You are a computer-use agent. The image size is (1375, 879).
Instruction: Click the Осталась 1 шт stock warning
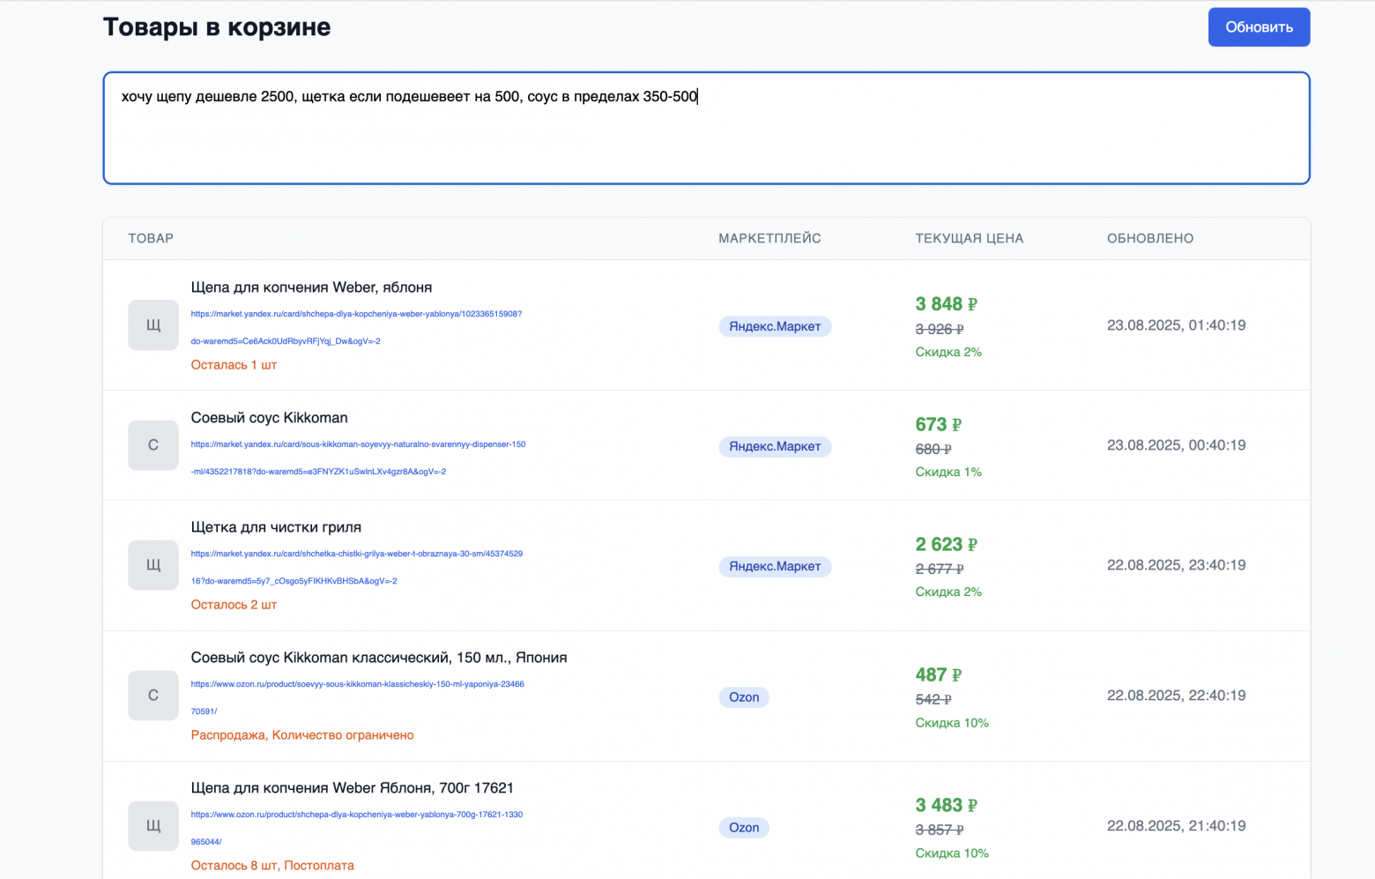coord(234,364)
